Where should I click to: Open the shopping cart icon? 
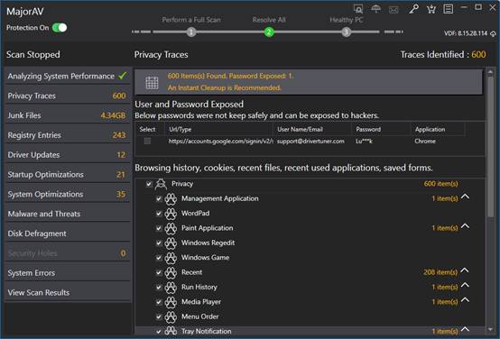pos(431,9)
